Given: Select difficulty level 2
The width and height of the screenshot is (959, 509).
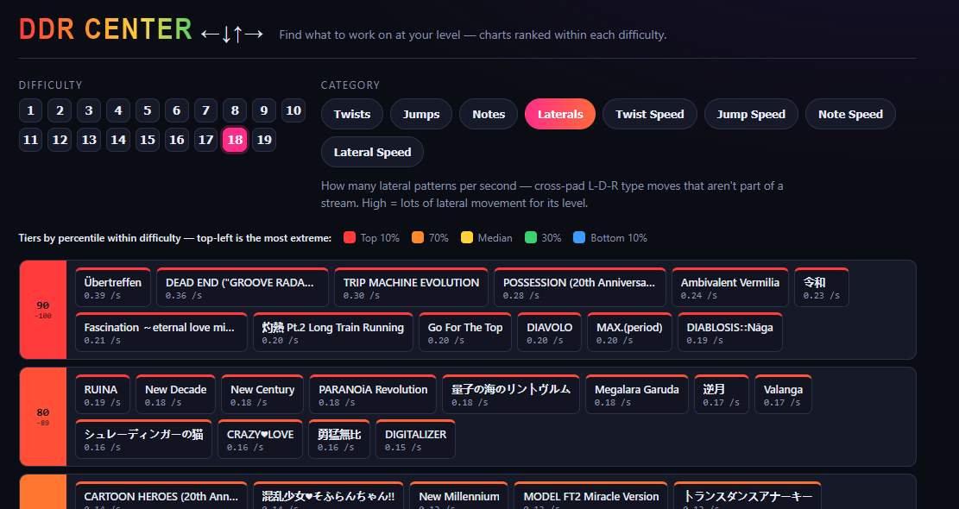Looking at the screenshot, I should click(60, 110).
